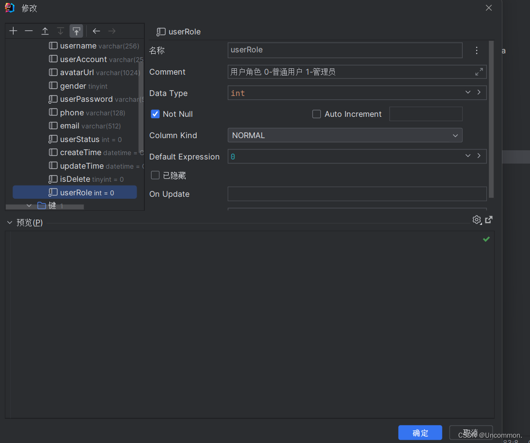Viewport: 530px width, 443px height.
Task: Open preview in editor via the external link icon
Action: (x=489, y=220)
